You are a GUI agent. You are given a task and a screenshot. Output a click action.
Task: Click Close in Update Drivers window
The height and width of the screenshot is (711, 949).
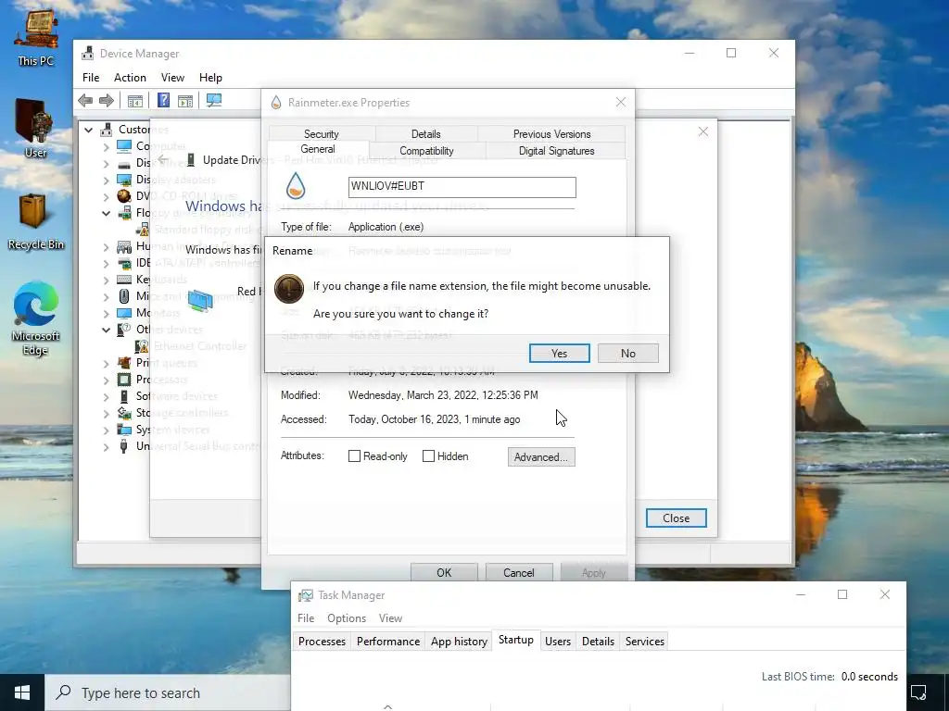pyautogui.click(x=676, y=518)
